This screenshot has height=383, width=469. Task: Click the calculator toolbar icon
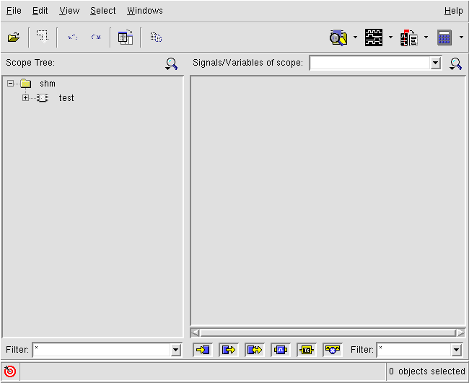click(444, 38)
